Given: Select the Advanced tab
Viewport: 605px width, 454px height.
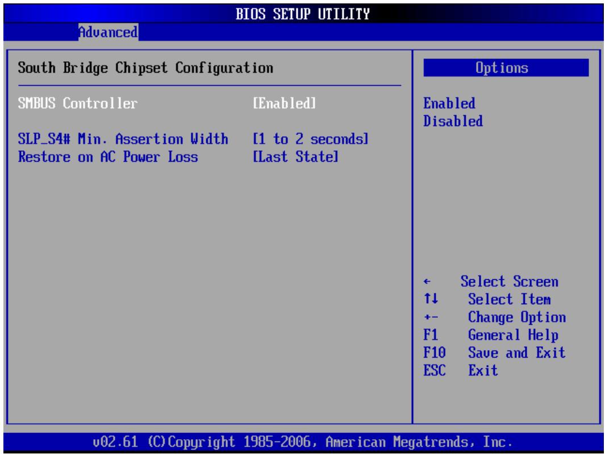Looking at the screenshot, I should [108, 32].
